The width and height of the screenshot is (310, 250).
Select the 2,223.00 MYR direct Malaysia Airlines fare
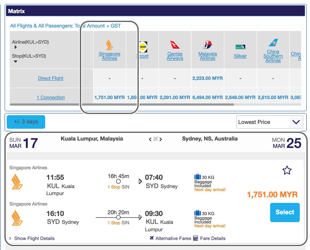[208, 78]
